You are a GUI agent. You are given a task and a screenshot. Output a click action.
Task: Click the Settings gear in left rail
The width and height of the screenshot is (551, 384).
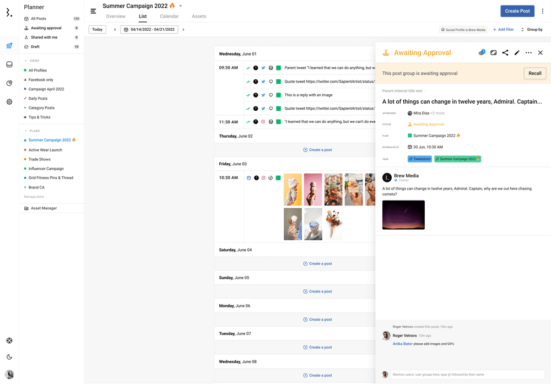click(9, 102)
